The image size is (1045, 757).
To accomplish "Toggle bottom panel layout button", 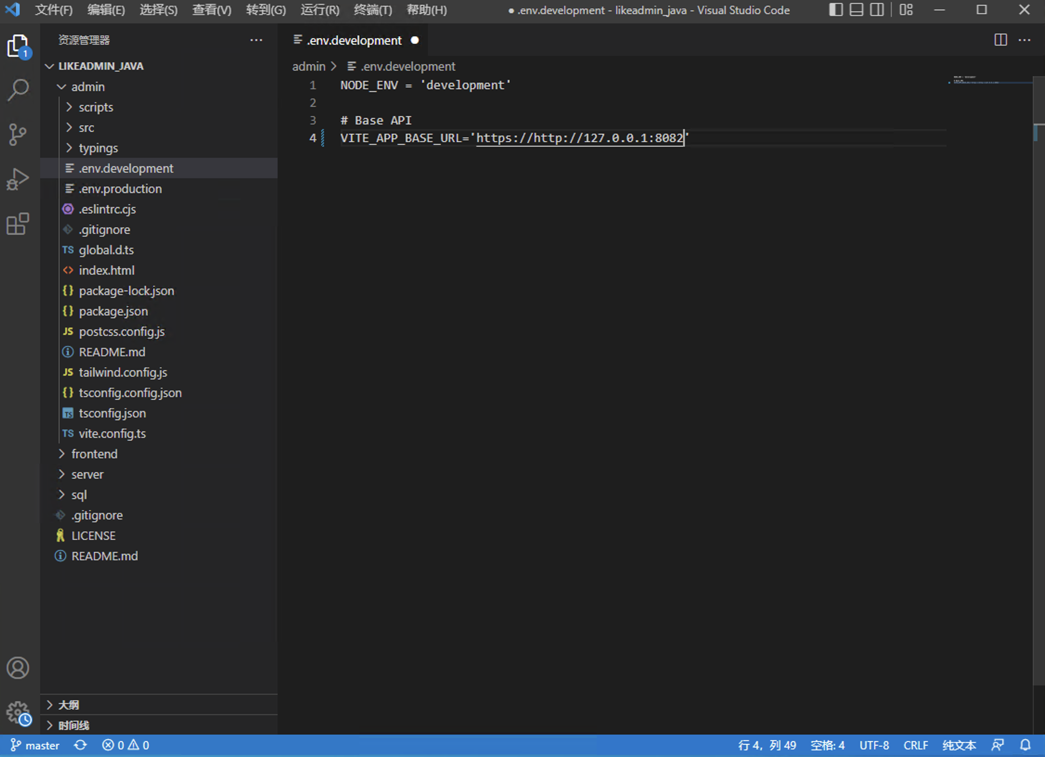I will tap(856, 10).
